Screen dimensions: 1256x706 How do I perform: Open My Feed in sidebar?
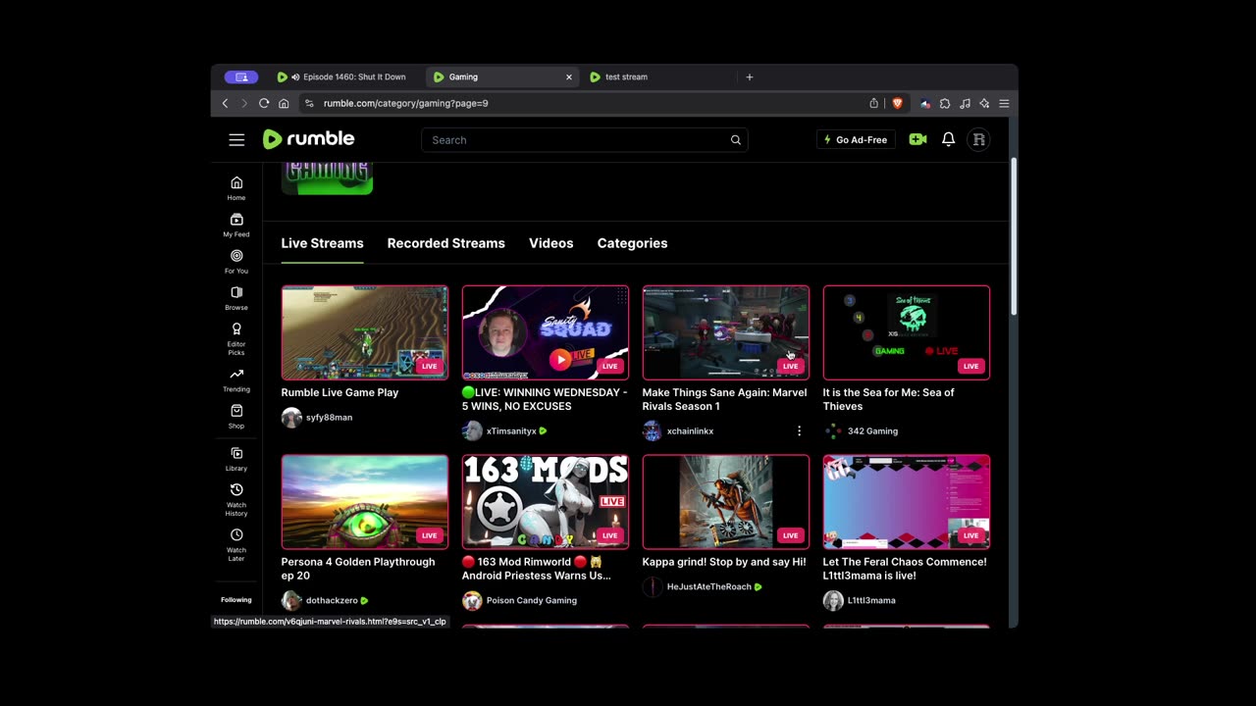tap(236, 226)
